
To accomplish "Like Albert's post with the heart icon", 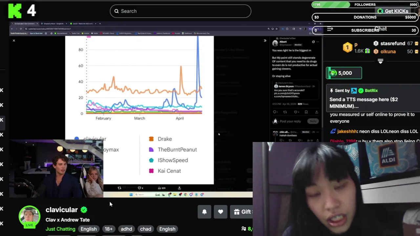I will (295, 112).
